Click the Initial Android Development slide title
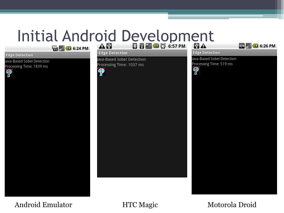This screenshot has width=284, height=213. point(116,36)
